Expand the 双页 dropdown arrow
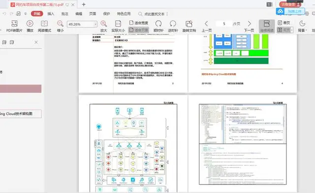Image resolution: width=315 pixels, height=193 pixels. (x=292, y=30)
